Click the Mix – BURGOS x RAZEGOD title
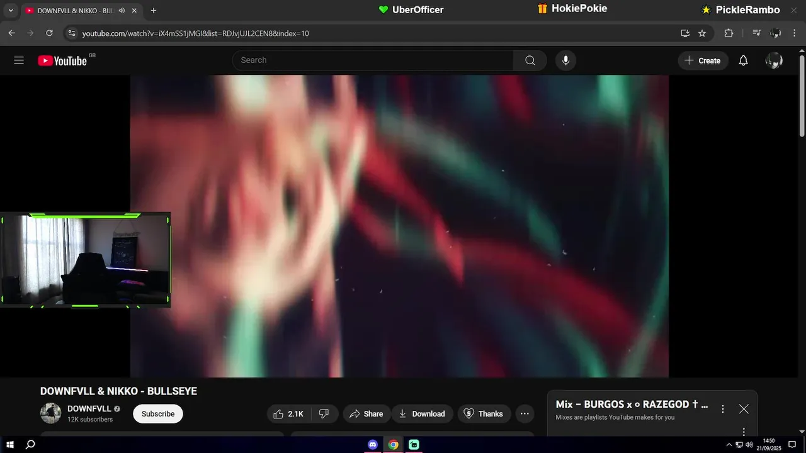 632,405
